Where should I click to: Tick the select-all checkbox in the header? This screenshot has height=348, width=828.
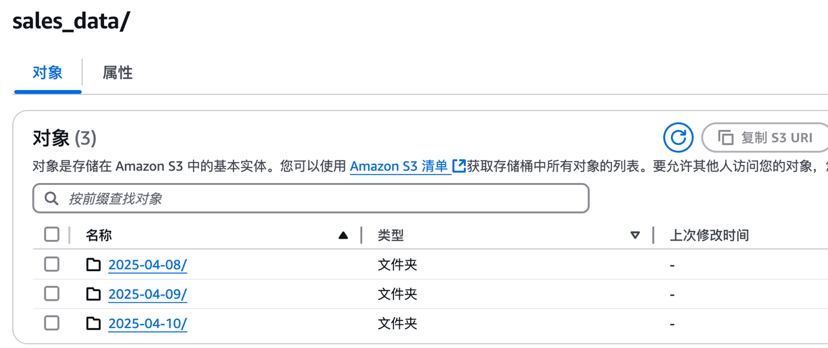pos(52,234)
